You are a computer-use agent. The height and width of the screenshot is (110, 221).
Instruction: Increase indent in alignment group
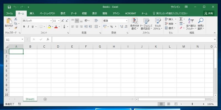pyautogui.click(x=90, y=26)
